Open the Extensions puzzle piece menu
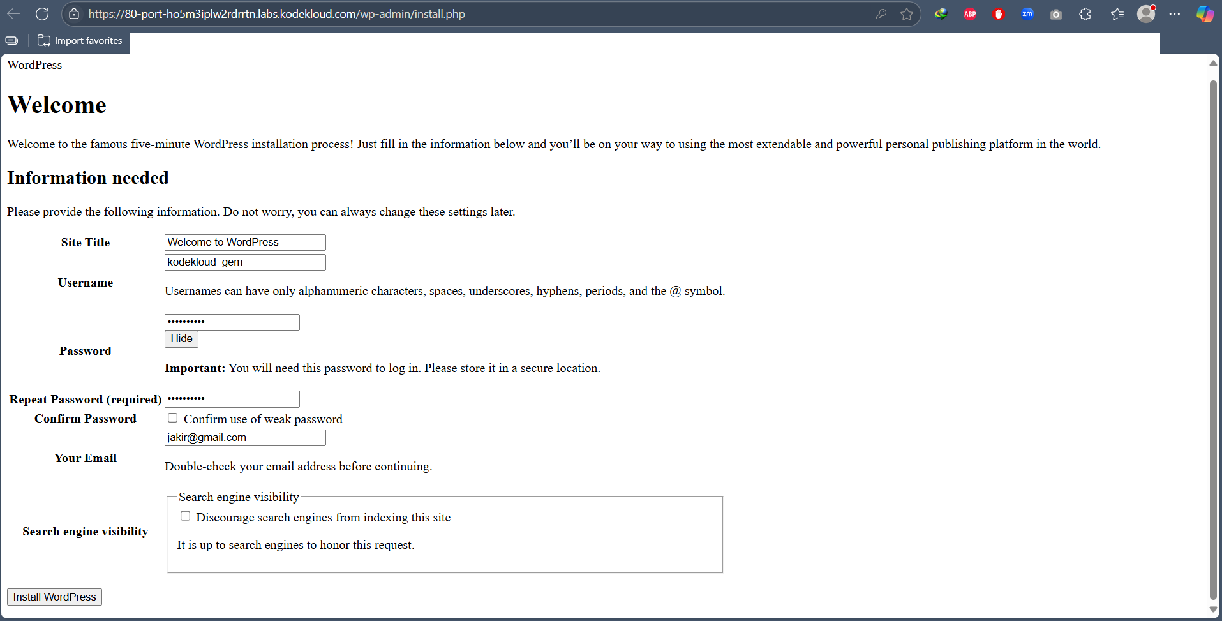This screenshot has height=621, width=1222. [x=1085, y=14]
